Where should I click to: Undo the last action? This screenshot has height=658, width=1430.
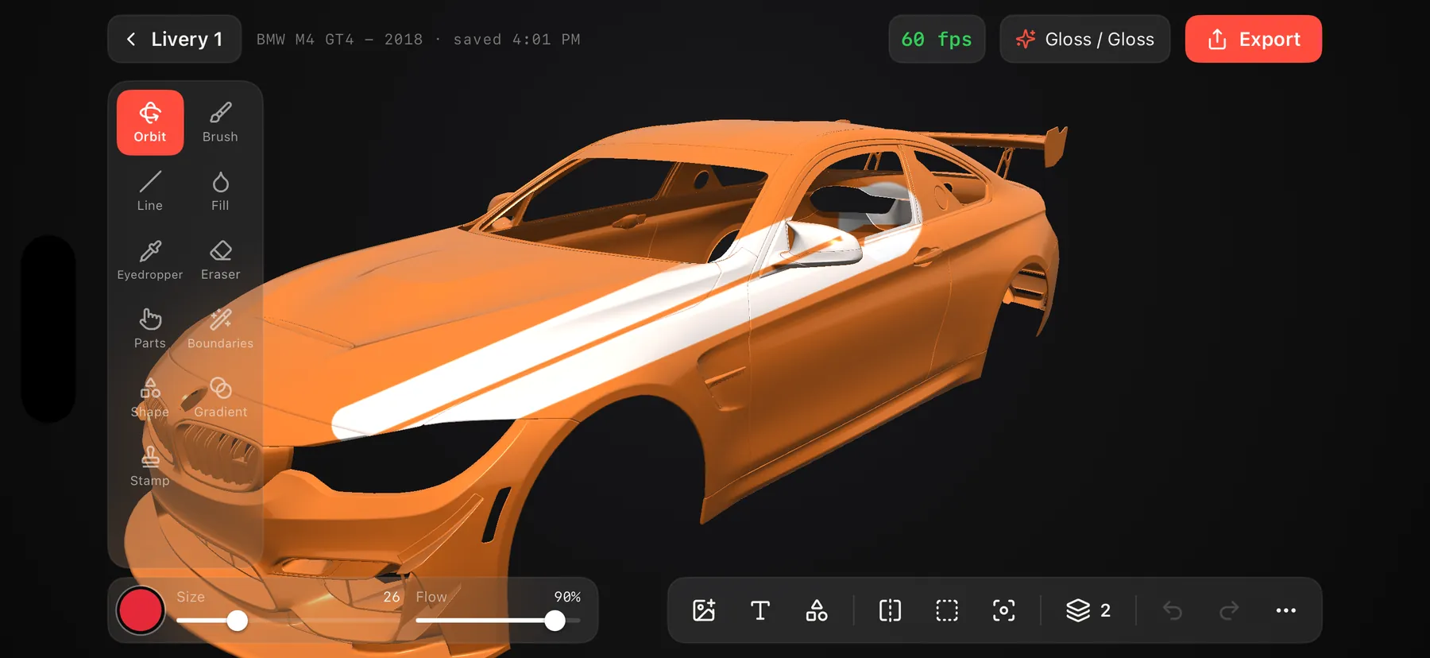coord(1173,610)
